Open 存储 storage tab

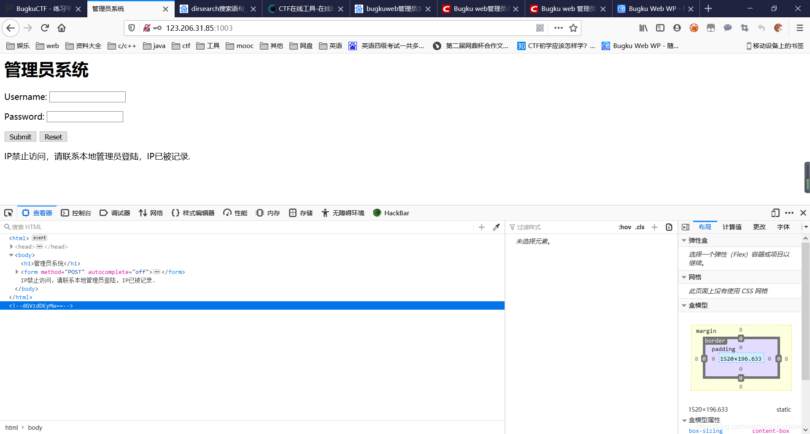pyautogui.click(x=301, y=213)
